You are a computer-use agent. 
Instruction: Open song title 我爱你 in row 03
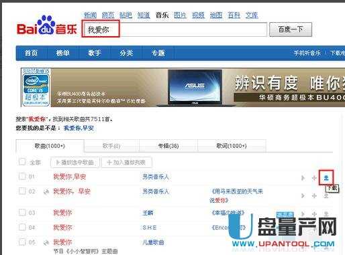(x=62, y=213)
